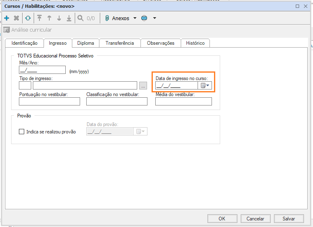Open the Diploma tab

click(85, 43)
